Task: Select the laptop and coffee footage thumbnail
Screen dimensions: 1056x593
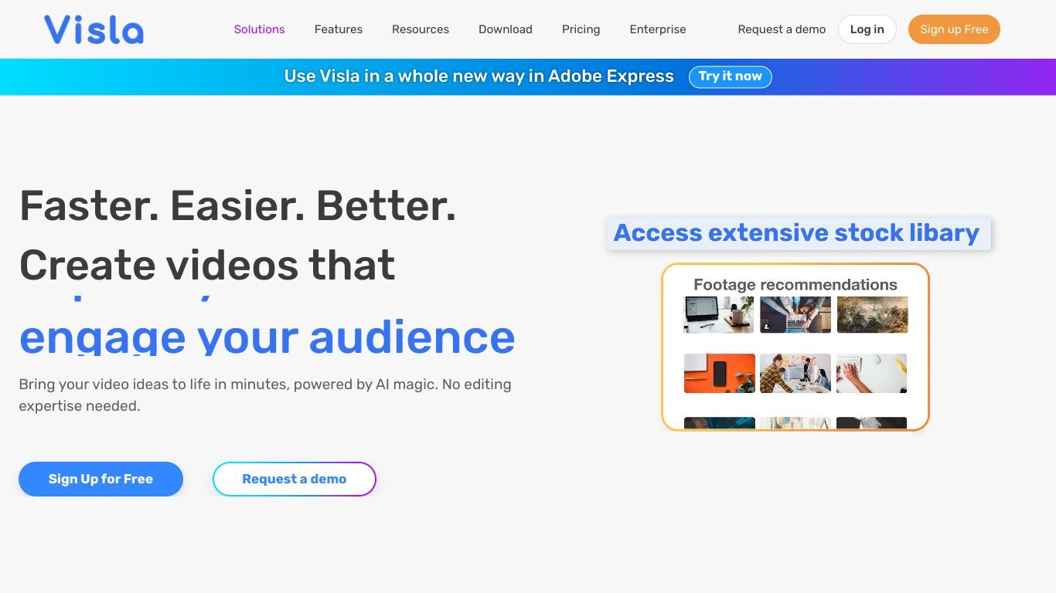Action: click(x=719, y=315)
